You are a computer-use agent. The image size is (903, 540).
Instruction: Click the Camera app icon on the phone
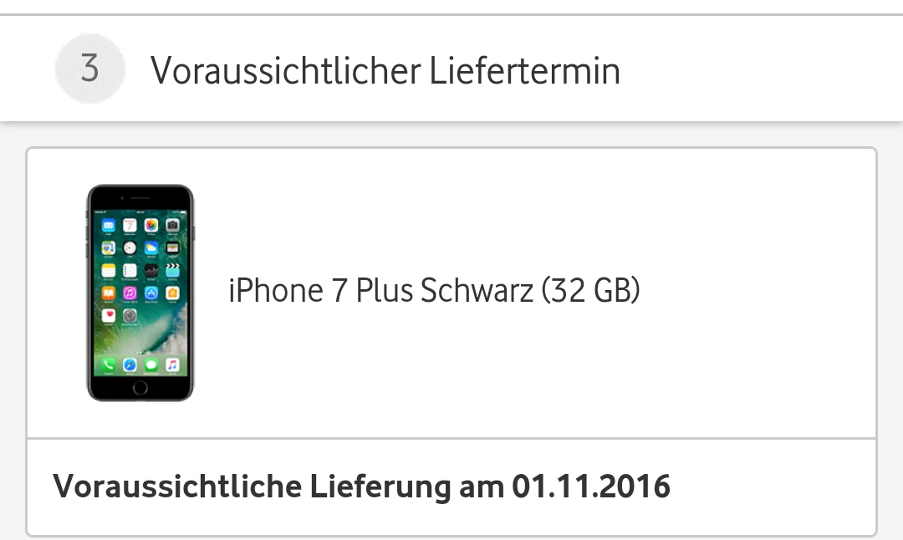(173, 226)
